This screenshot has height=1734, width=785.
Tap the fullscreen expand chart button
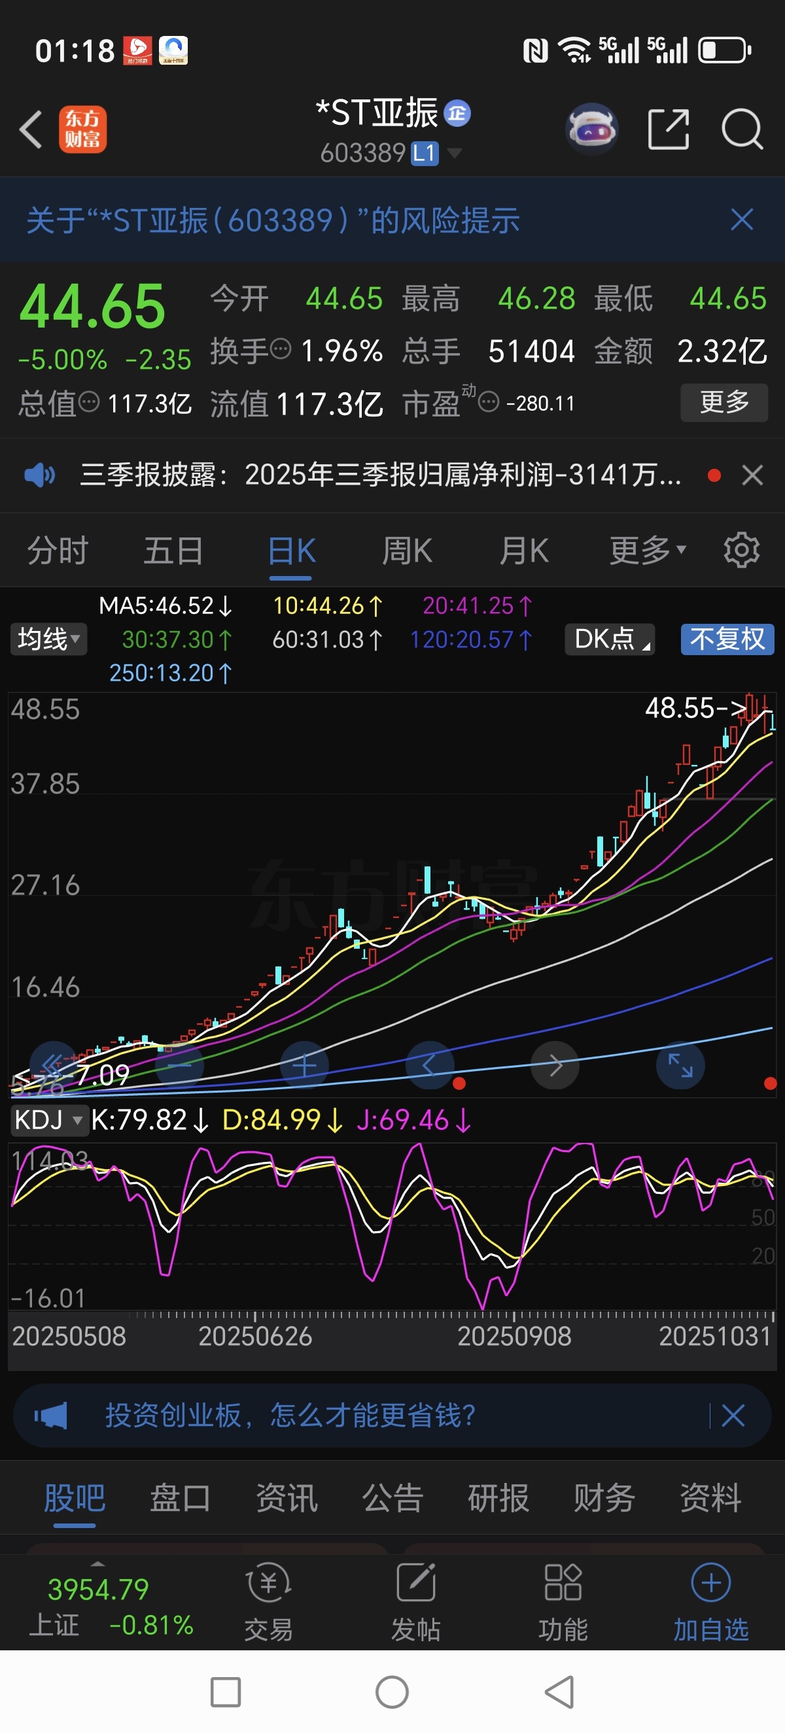(x=680, y=1065)
